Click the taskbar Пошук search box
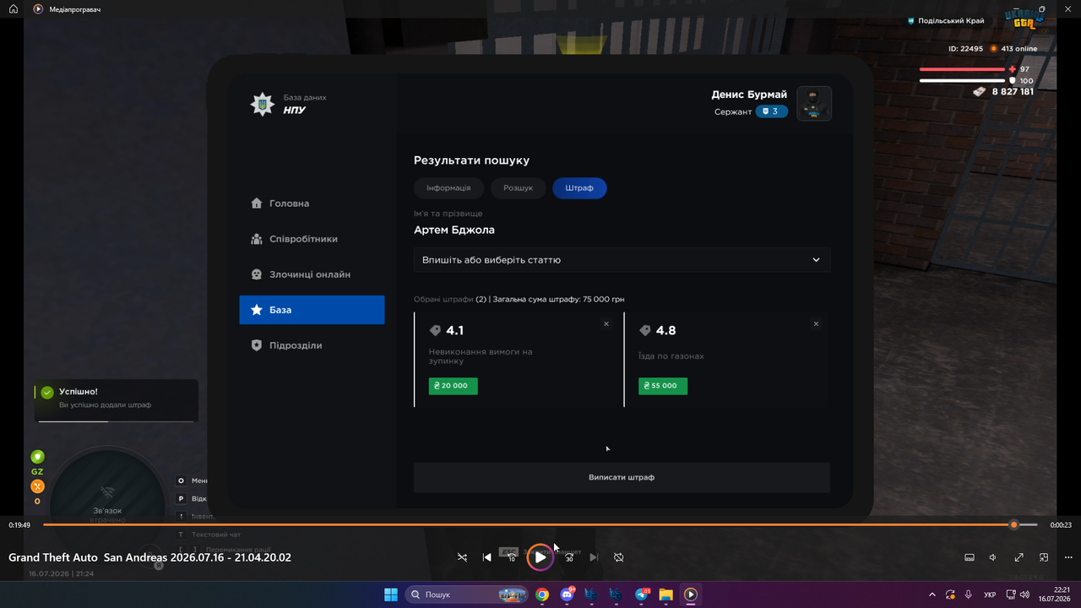 (x=466, y=594)
